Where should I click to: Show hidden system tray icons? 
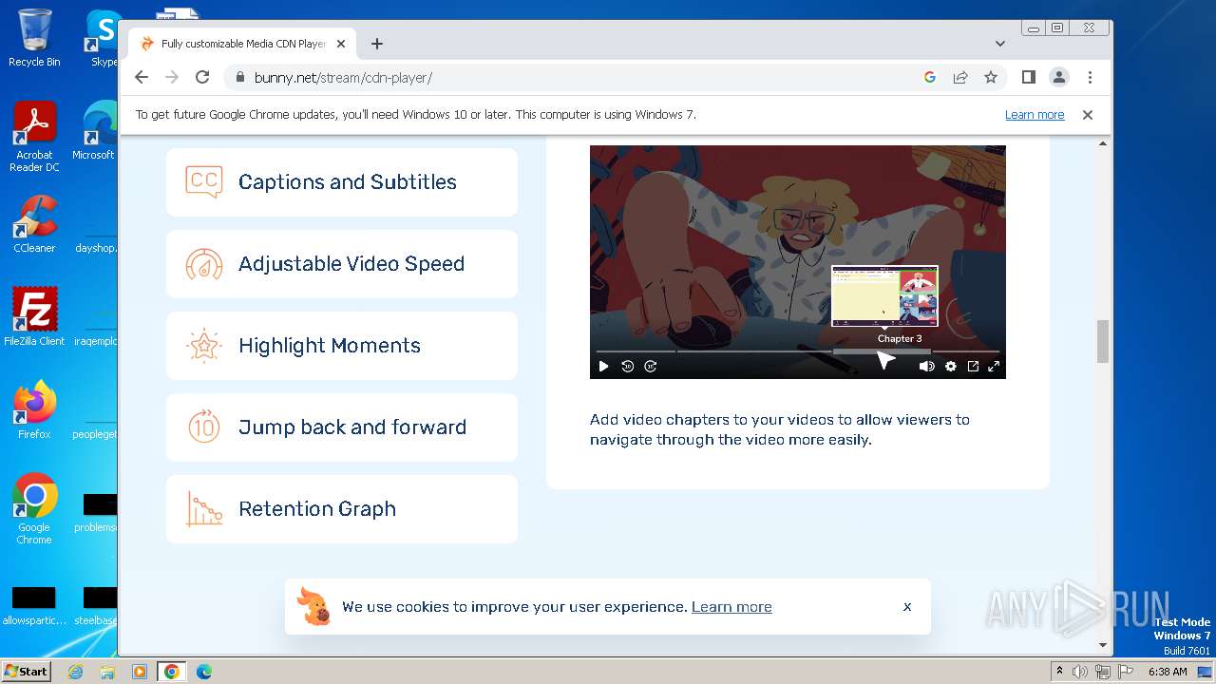click(1059, 672)
